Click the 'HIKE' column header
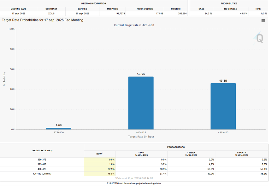271x186 pixels. click(x=258, y=9)
